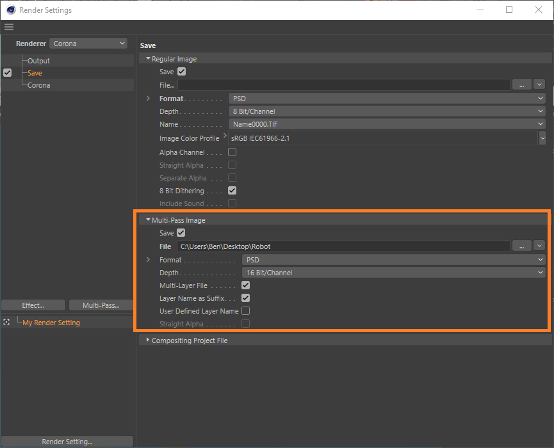Enable the Alpha Channel checkbox
This screenshot has width=554, height=448.
232,152
